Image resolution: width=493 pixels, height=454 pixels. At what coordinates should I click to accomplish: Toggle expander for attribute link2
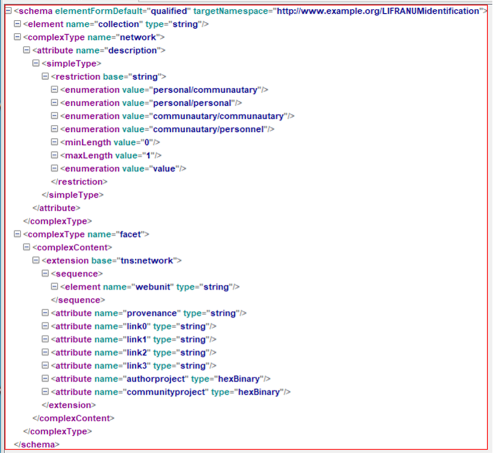tap(45, 352)
